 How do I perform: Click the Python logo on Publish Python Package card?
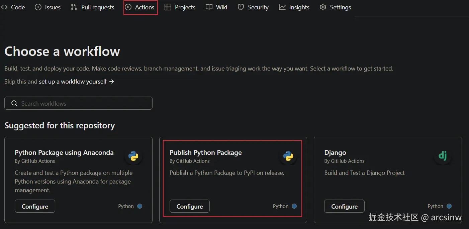tap(288, 156)
